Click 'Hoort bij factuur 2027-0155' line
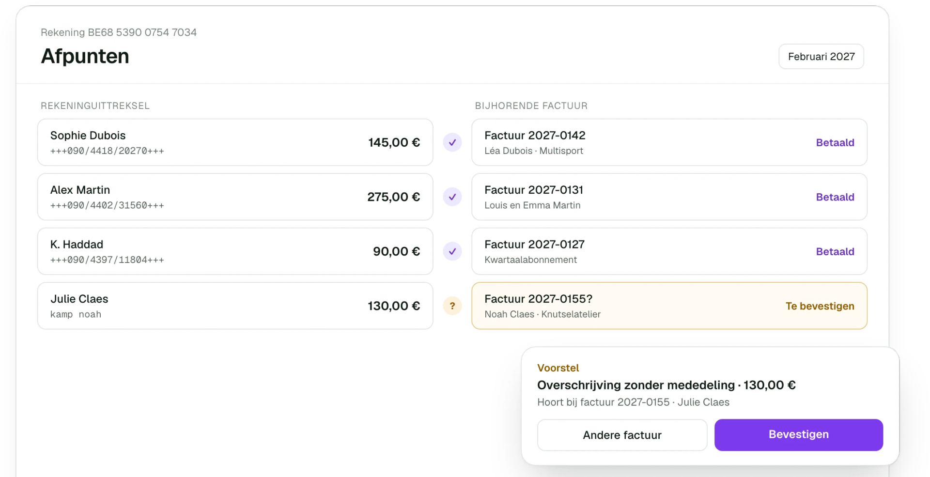This screenshot has width=930, height=477. point(603,402)
